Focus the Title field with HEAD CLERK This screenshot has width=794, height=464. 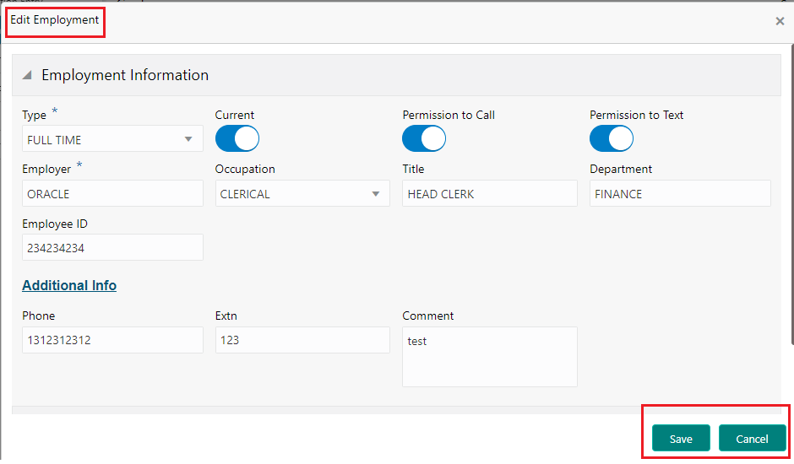[489, 194]
